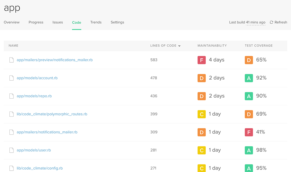
Task: Click the '478' lines of code value
Action: (154, 78)
